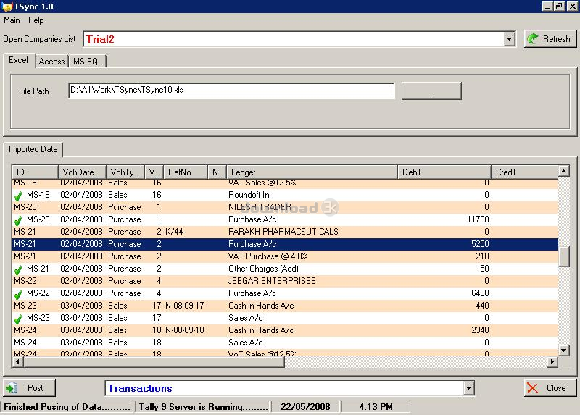
Task: Click the Credit column header
Action: tap(525, 172)
